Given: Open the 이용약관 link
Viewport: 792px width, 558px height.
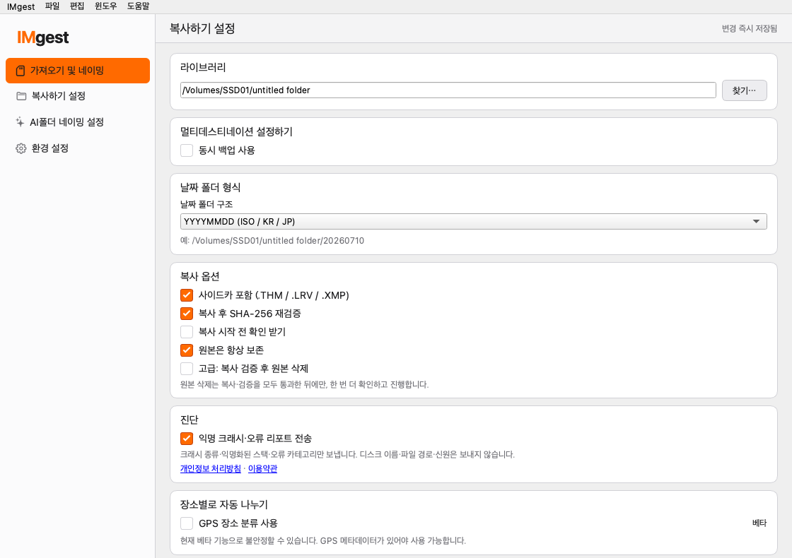Looking at the screenshot, I should [262, 469].
